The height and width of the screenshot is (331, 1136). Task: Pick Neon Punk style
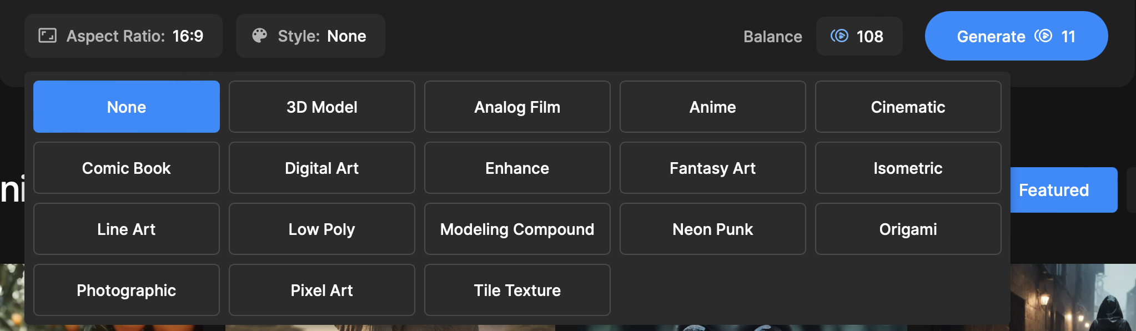pyautogui.click(x=712, y=229)
